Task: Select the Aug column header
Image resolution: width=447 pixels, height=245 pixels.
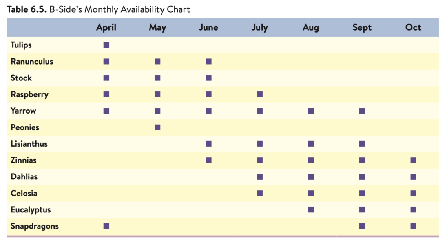Action: [311, 28]
